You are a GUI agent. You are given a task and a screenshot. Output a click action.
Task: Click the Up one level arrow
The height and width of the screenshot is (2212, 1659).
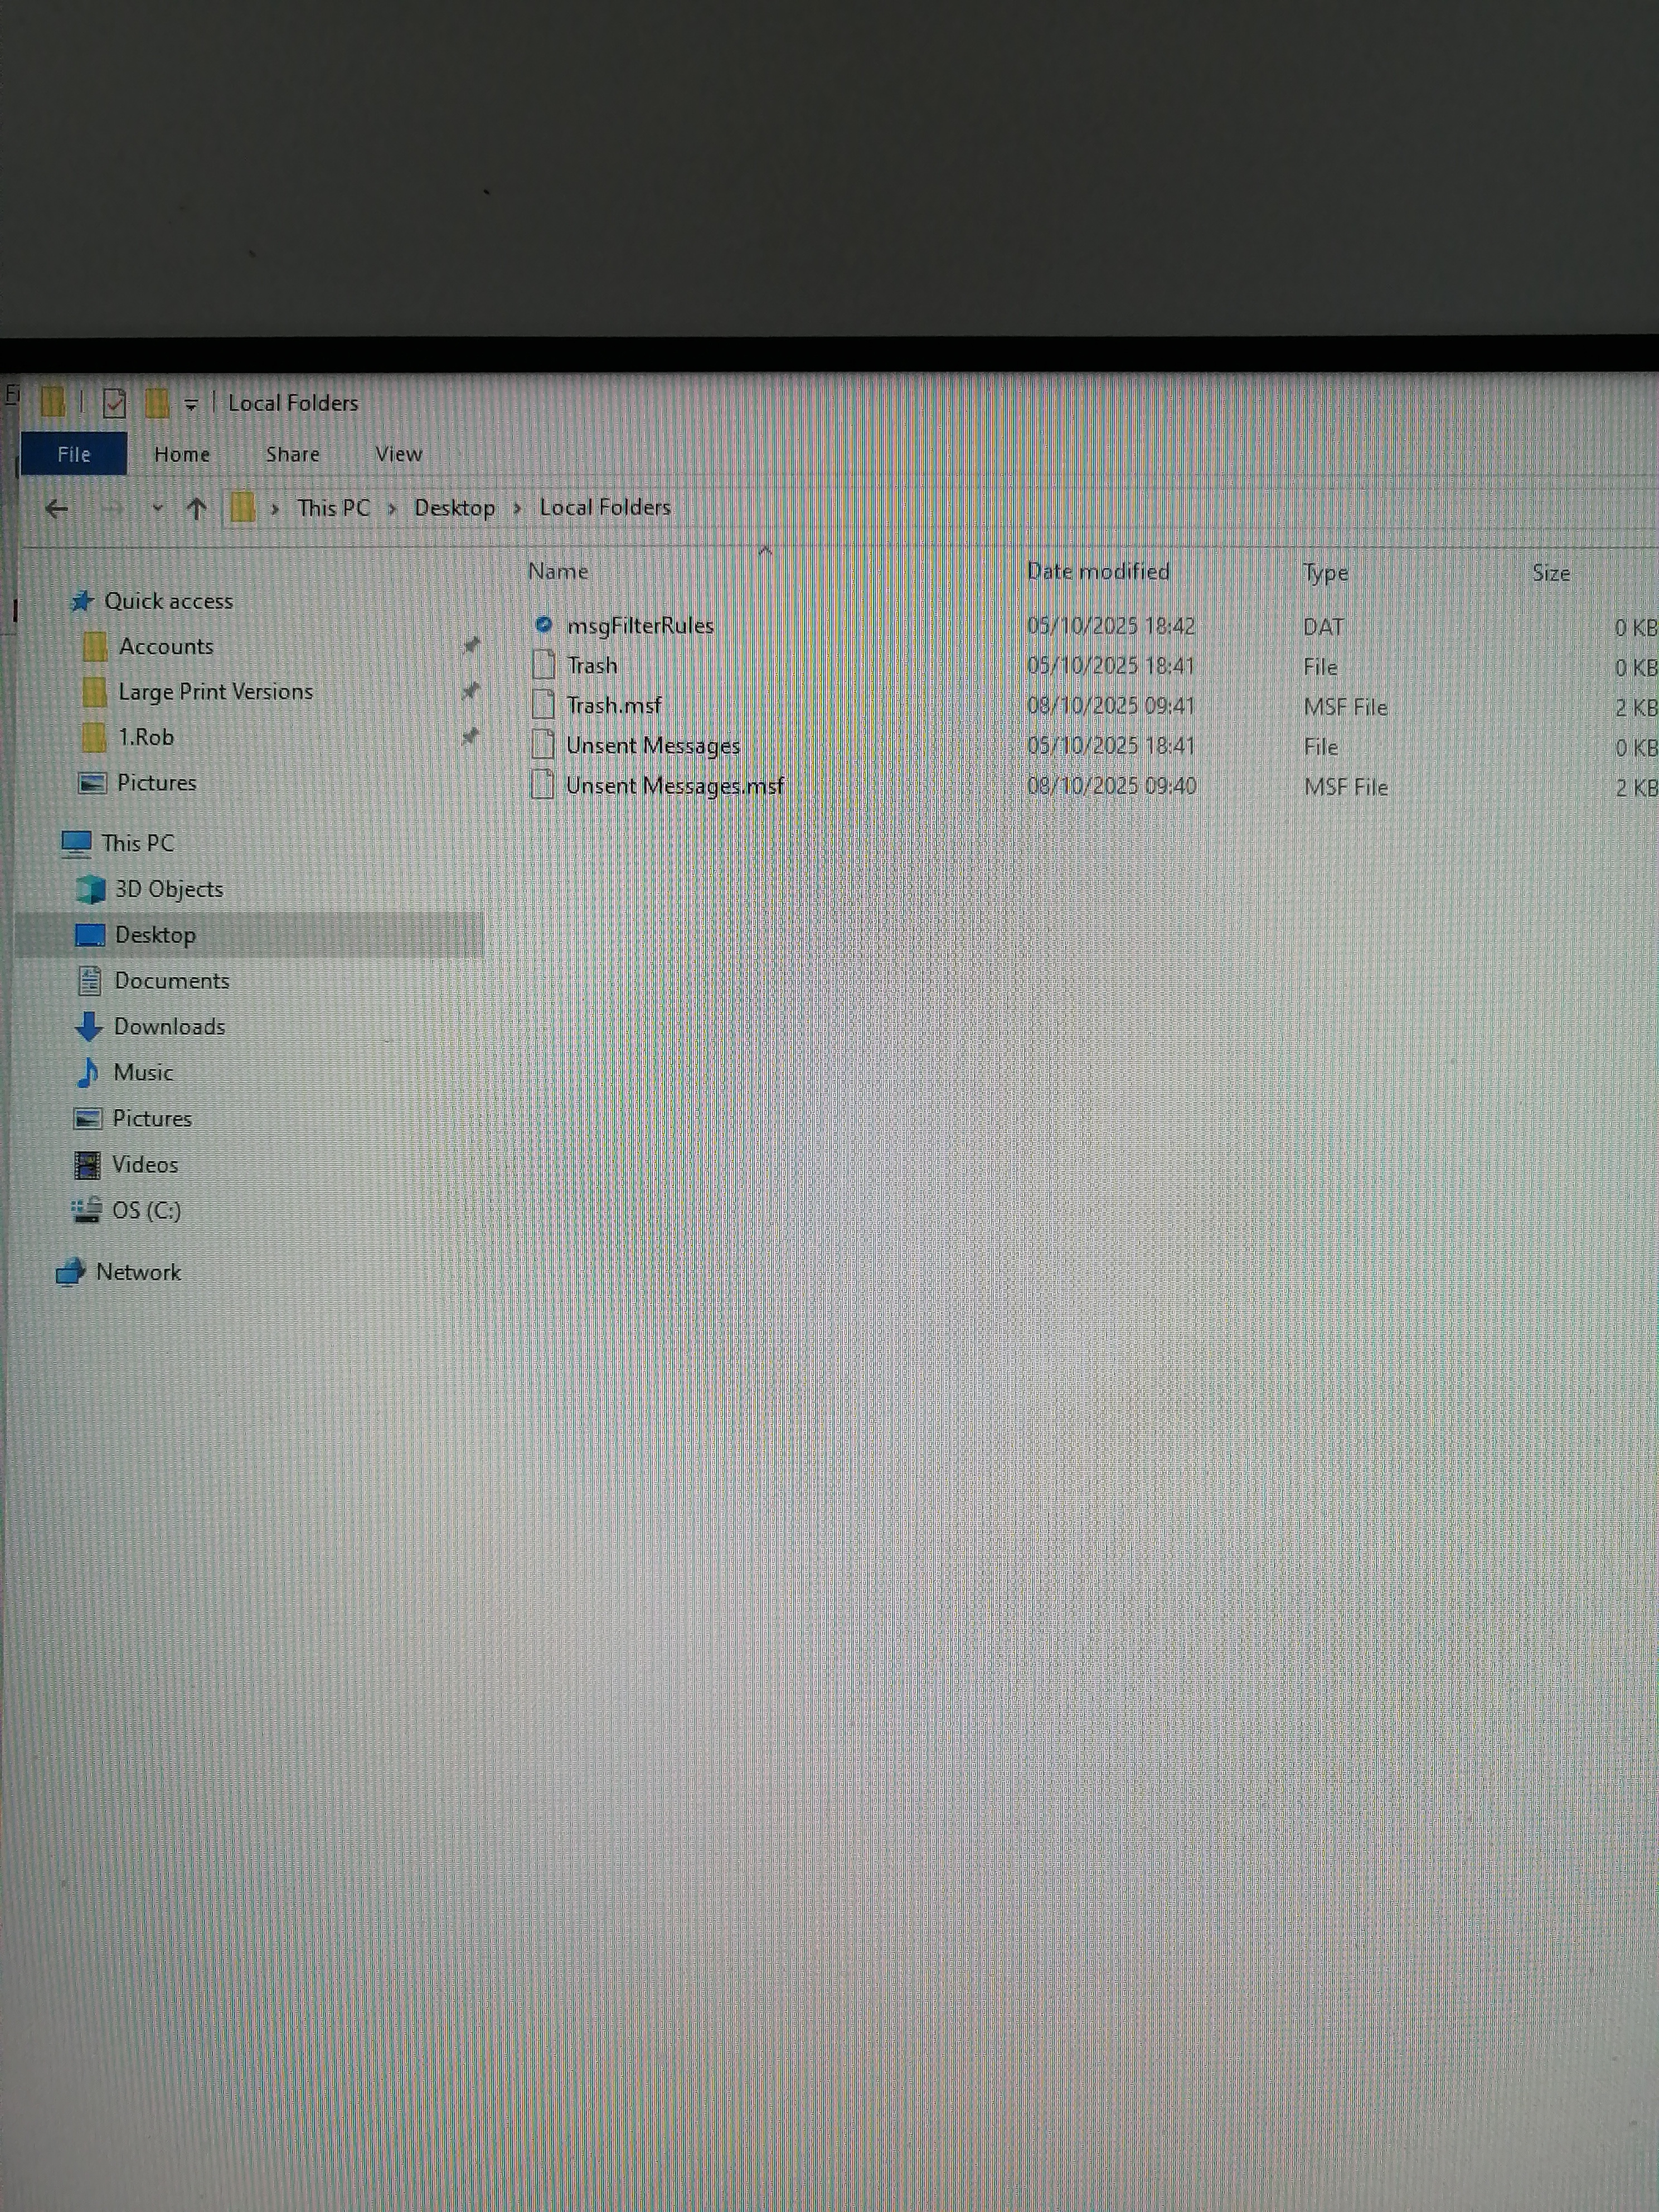coord(196,508)
